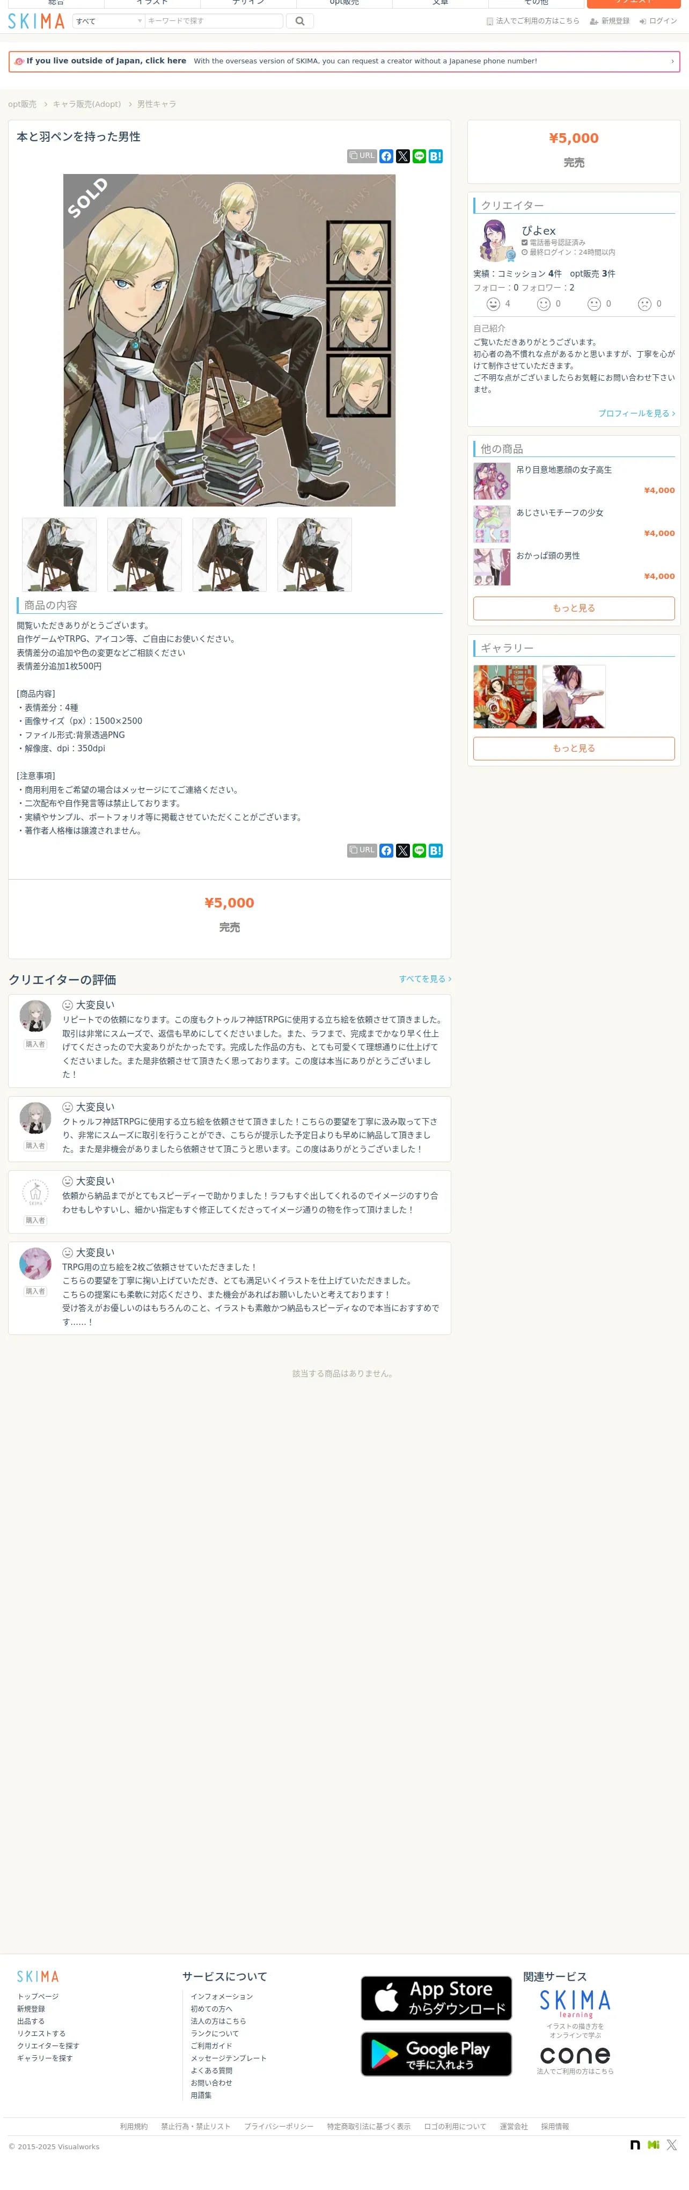Click the 新規登録 link in header
Viewport: 689px width, 2190px height.
pos(610,21)
